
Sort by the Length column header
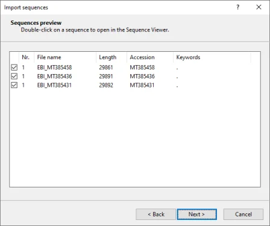111,57
